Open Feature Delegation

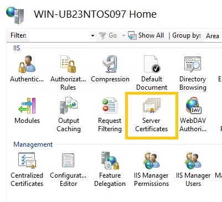click(110, 169)
